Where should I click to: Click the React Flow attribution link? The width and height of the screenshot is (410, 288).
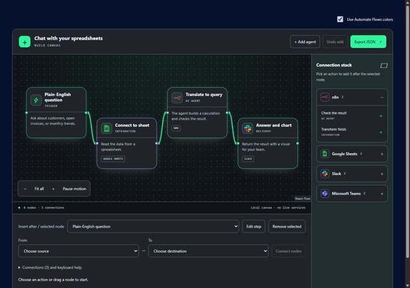tap(302, 198)
